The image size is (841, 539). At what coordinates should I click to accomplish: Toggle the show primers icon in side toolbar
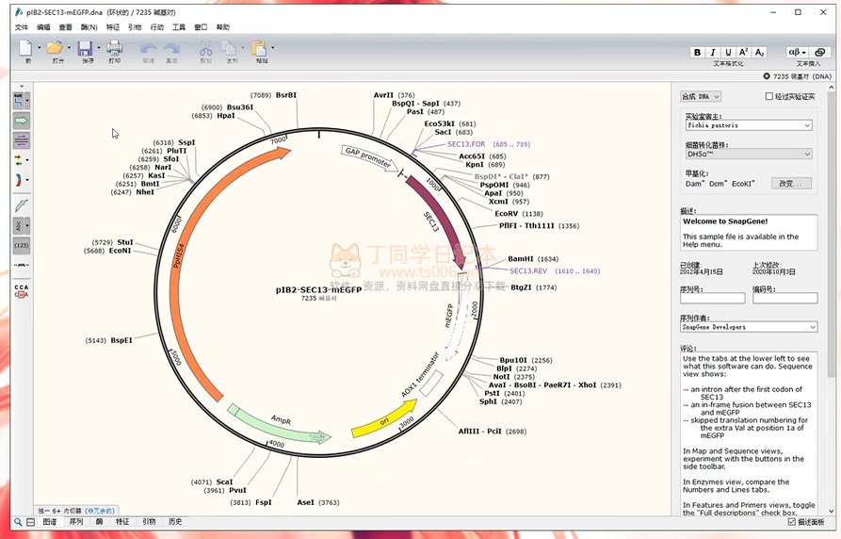(21, 204)
